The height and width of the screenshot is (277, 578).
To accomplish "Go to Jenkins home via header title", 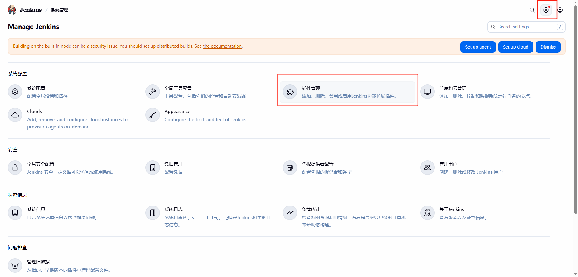I will [31, 10].
